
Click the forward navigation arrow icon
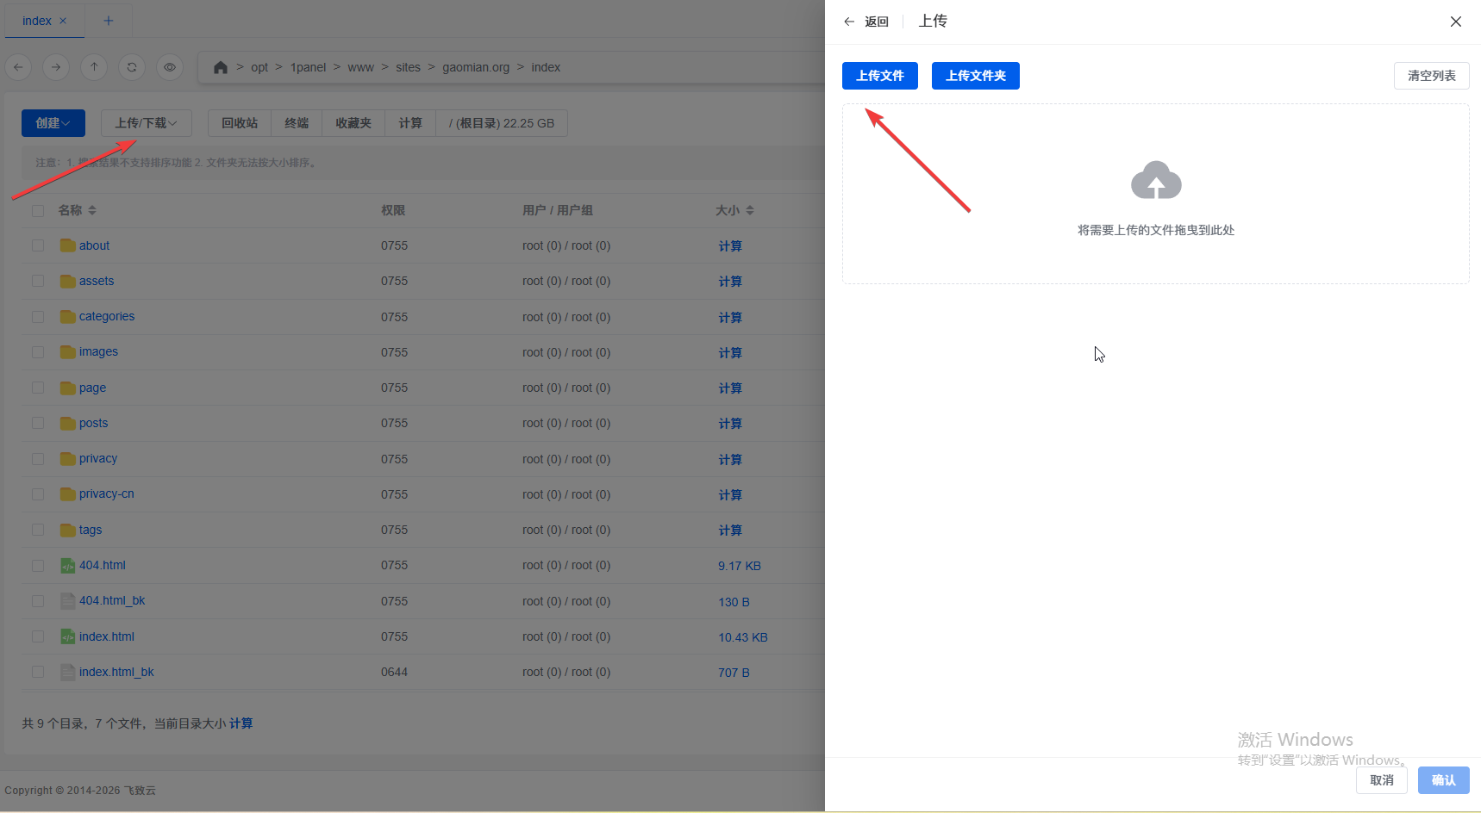(x=56, y=67)
